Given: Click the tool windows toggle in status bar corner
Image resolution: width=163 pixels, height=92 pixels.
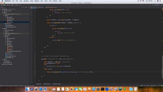Looking at the screenshot, I should [1, 86].
